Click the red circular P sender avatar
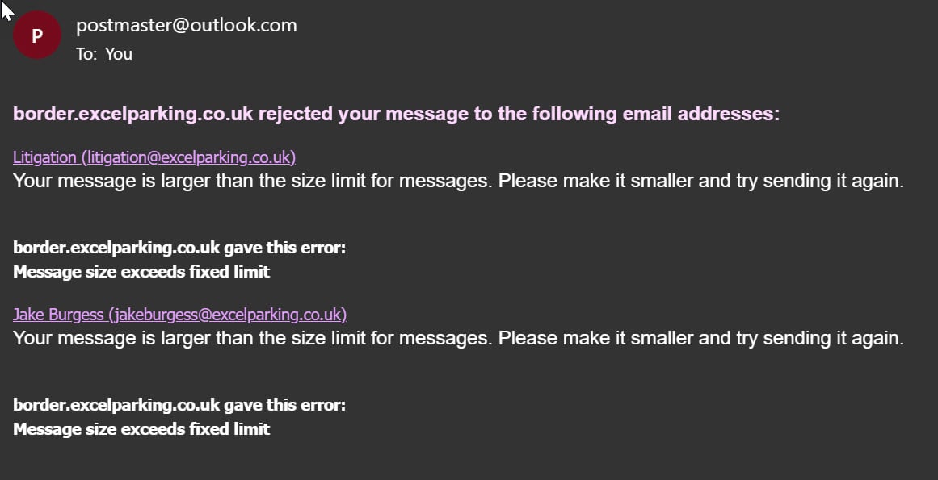Screen dimensions: 938x480 coord(37,35)
